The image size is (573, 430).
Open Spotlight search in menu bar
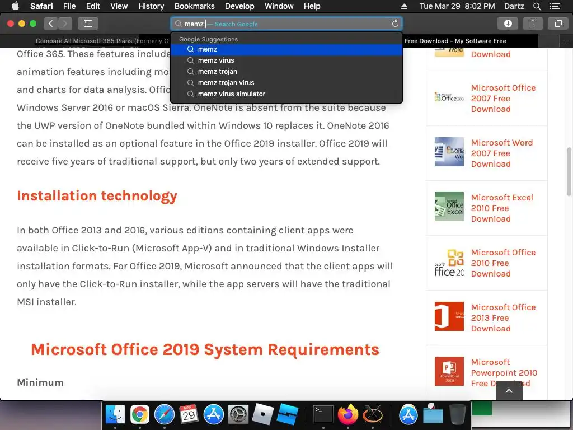point(537,6)
